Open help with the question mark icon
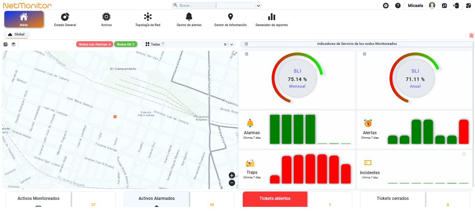475x219 pixels. [x=398, y=6]
